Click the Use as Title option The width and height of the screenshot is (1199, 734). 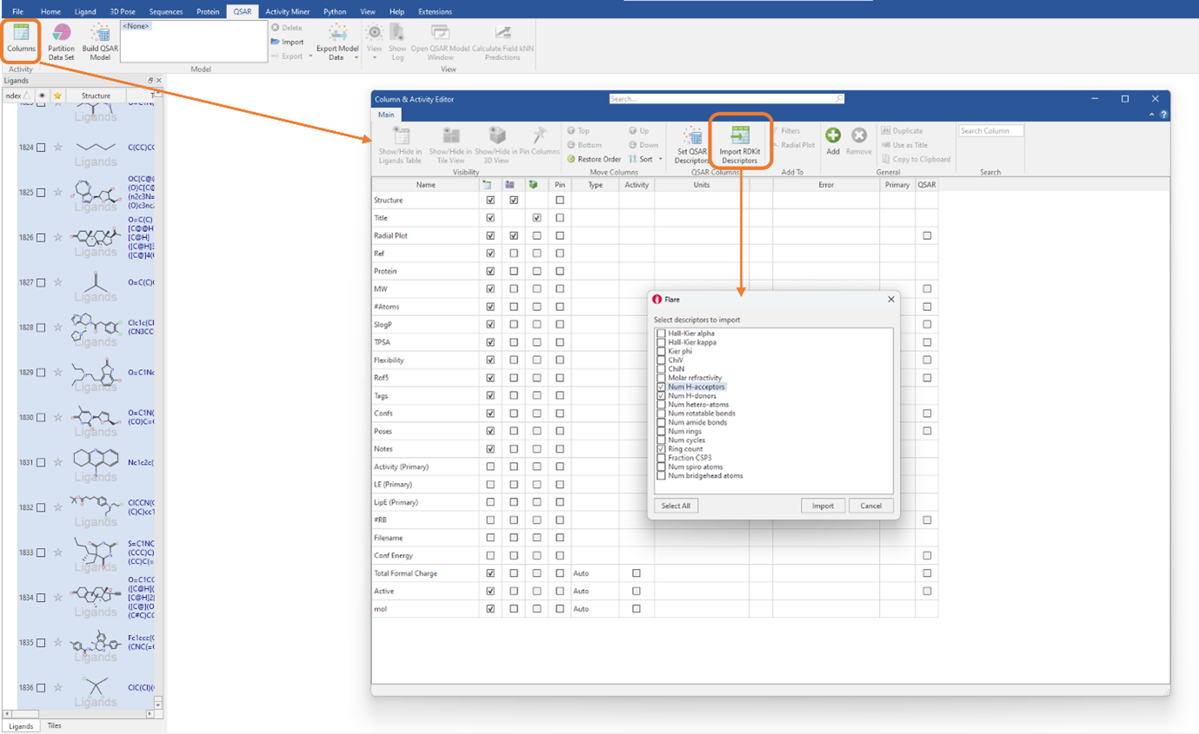pyautogui.click(x=904, y=145)
